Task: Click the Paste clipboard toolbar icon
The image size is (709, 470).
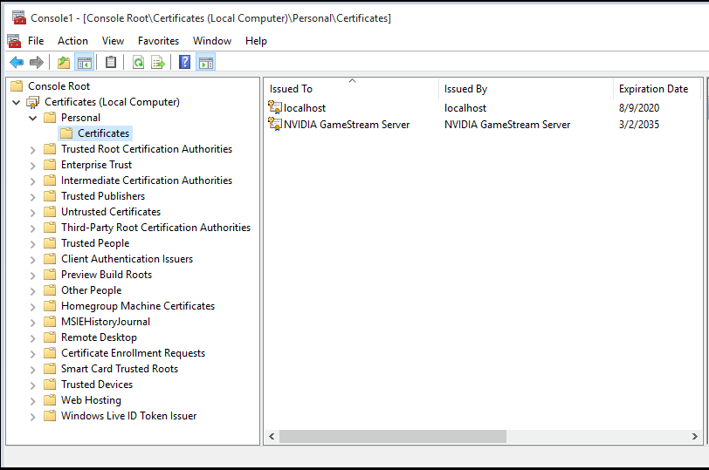Action: pos(111,62)
